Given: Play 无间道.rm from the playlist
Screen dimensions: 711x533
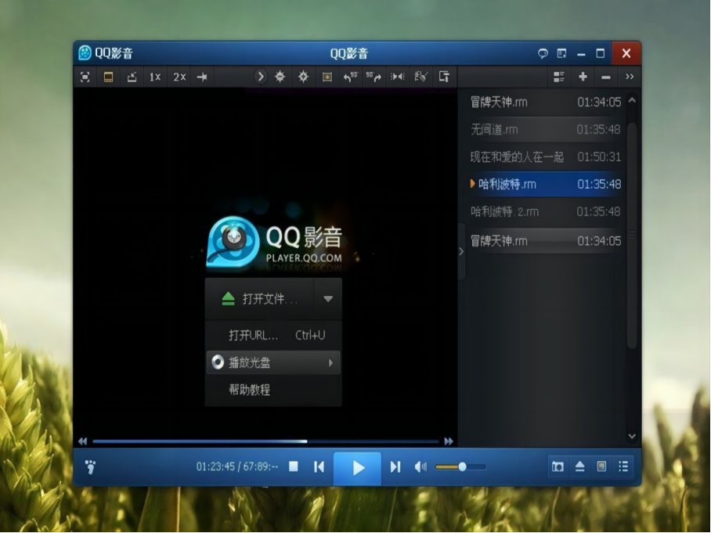Looking at the screenshot, I should point(517,130).
